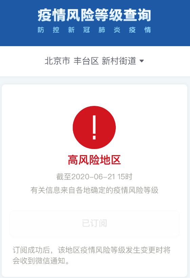
Task: Expand the location dropdown arrow
Action: 142,61
